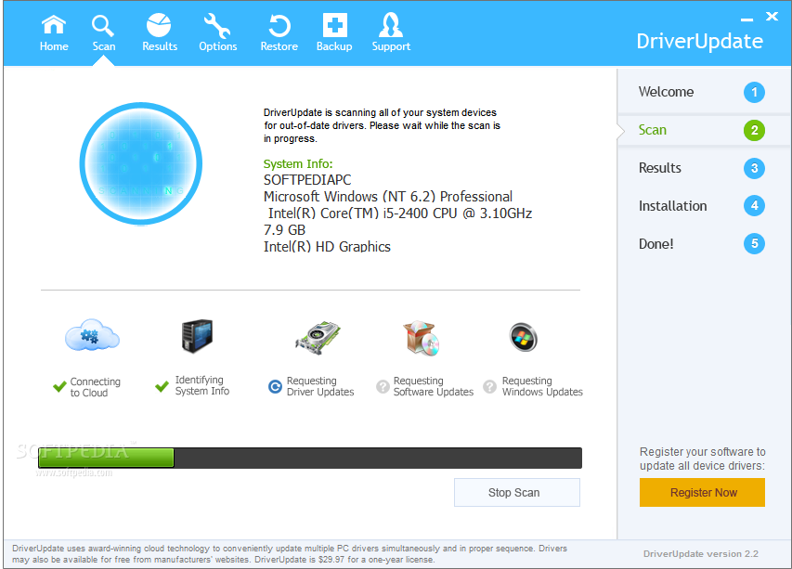Click the Requesting Driver Updates label

pos(320,386)
